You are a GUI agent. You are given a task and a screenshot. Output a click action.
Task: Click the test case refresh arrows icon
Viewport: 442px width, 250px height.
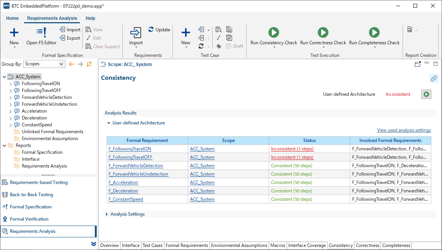201,46
